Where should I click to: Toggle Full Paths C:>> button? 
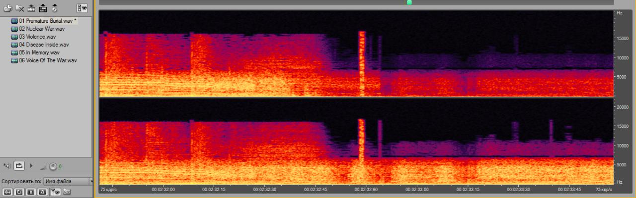pyautogui.click(x=67, y=192)
